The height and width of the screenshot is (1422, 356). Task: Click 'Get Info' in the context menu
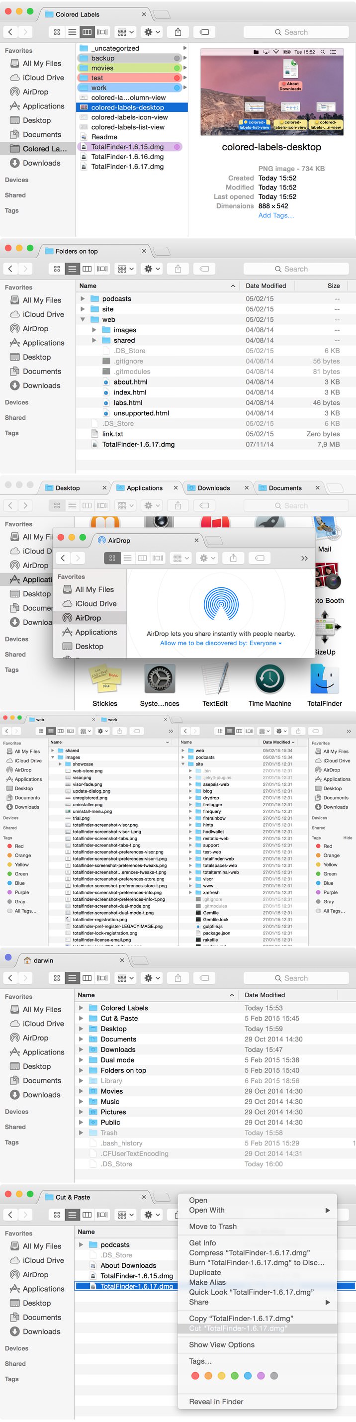[x=202, y=1242]
